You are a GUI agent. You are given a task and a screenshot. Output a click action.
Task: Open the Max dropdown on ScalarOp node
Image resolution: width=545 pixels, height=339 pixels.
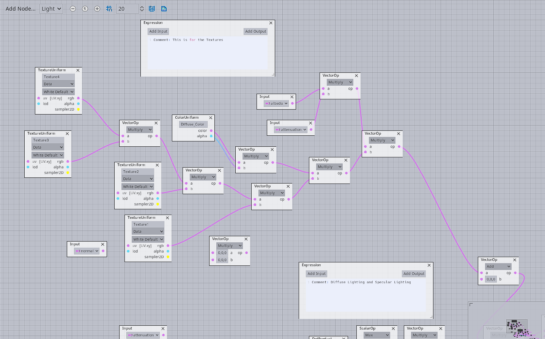(377, 335)
